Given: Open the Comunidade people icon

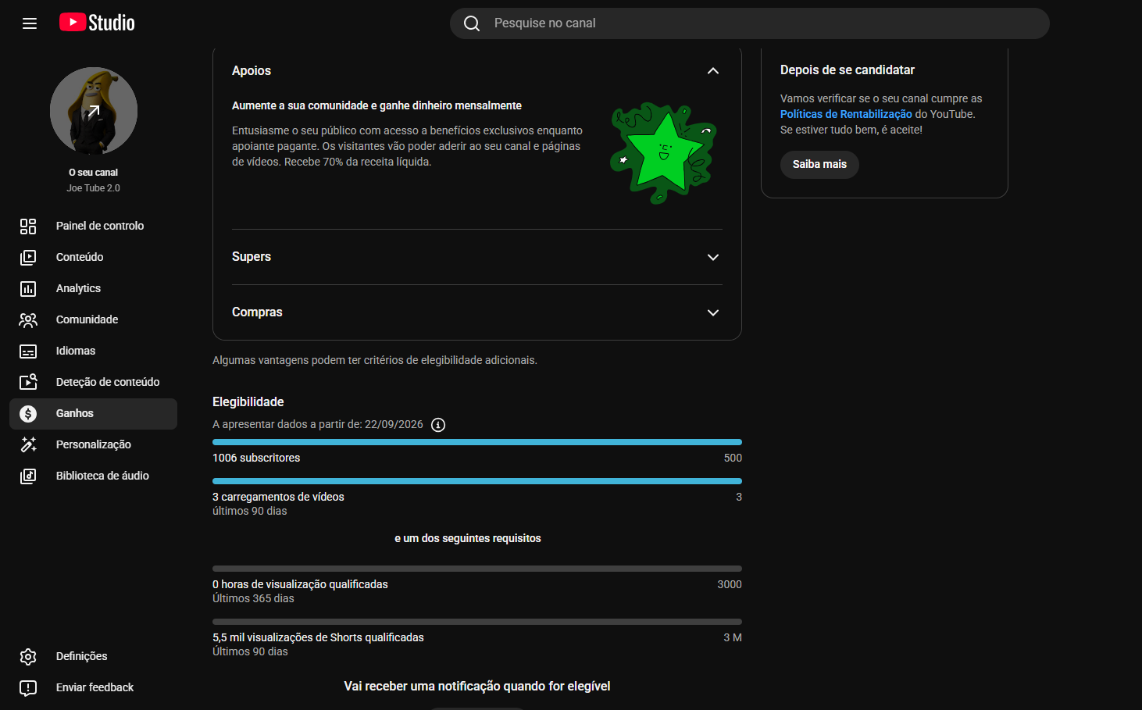Looking at the screenshot, I should point(28,320).
